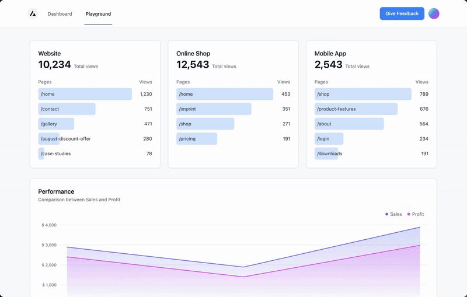467x297 pixels.
Task: Switch to the Dashboard tab
Action: click(60, 13)
